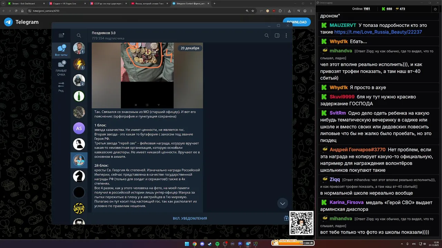Bookmark the page with the star icon
Image resolution: width=442 pixels, height=248 pixels.
tap(253, 11)
